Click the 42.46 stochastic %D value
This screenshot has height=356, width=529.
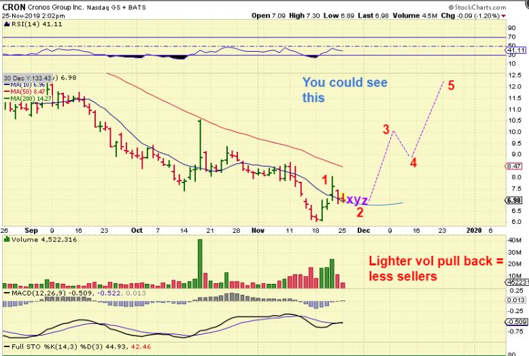[141, 346]
